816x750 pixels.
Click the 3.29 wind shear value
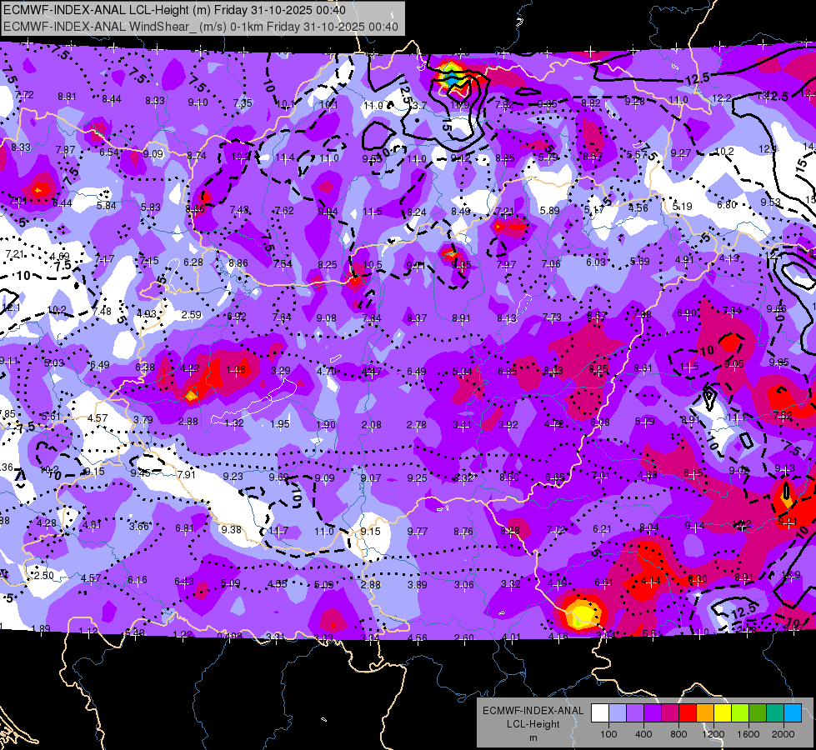pyautogui.click(x=281, y=371)
